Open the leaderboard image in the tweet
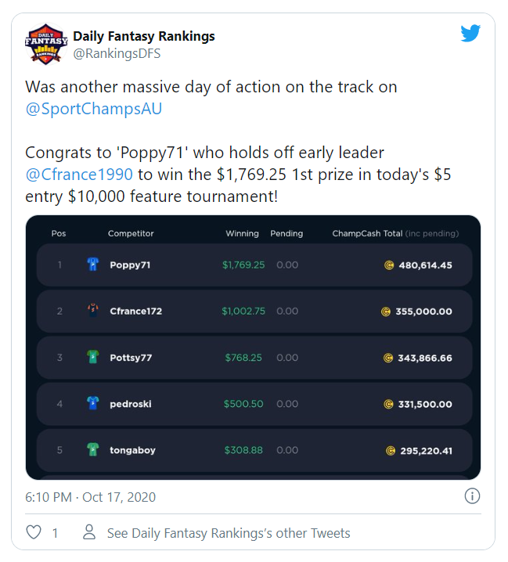 click(x=253, y=348)
